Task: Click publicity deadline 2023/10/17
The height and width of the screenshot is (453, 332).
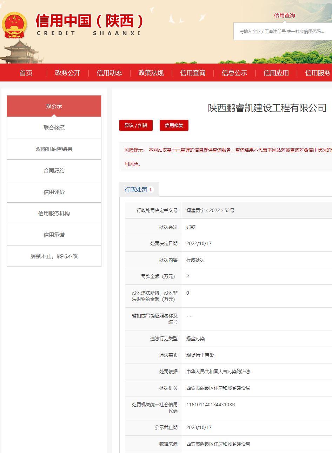Action: [x=199, y=427]
